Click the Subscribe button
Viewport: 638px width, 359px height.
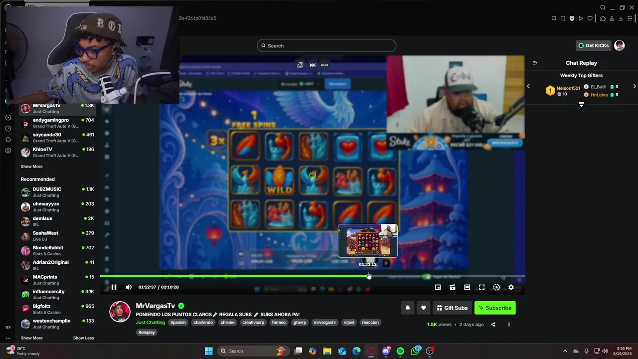tap(495, 308)
